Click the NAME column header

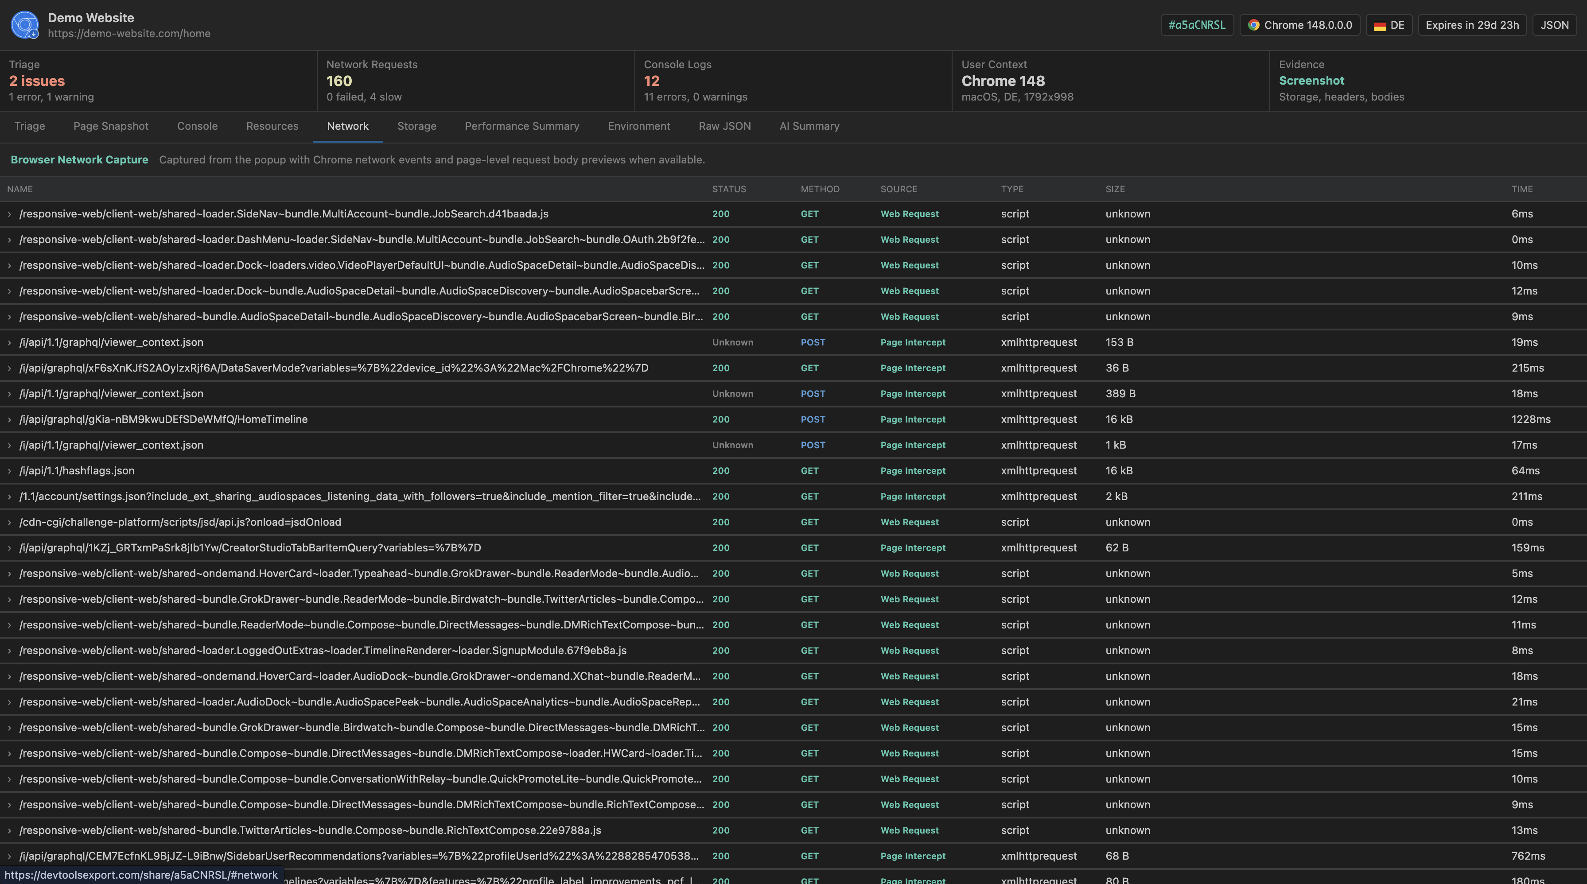point(19,189)
